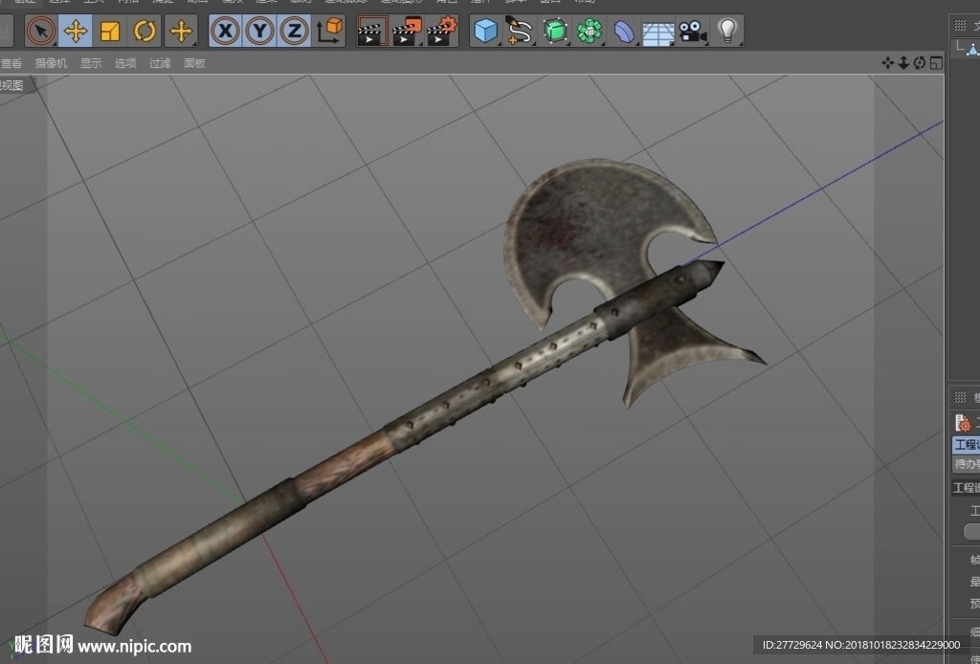Switch the coordinate system icon
Image resolution: width=980 pixels, height=664 pixels.
pos(329,31)
